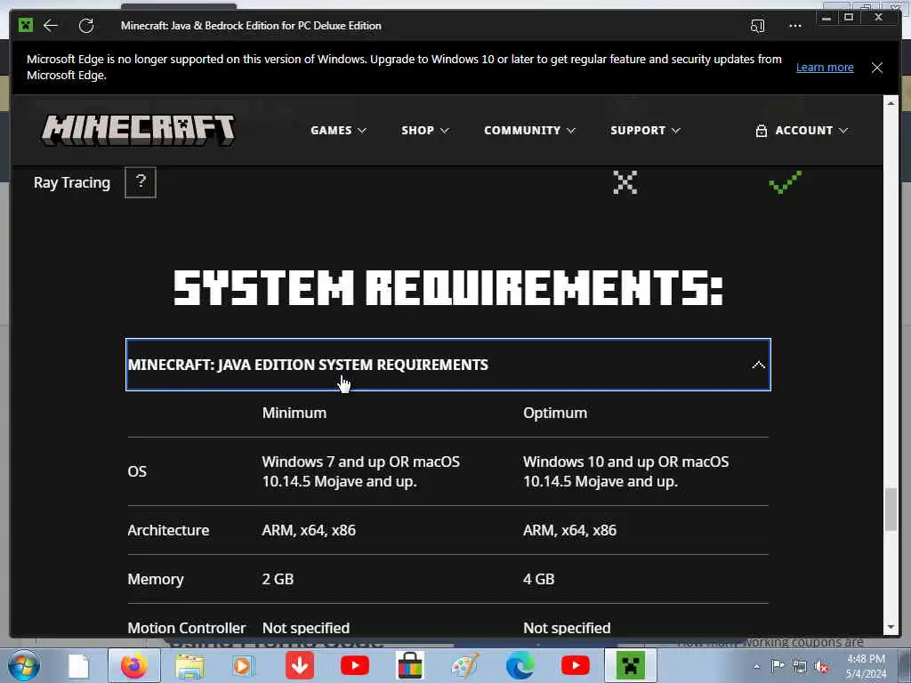Open the three-dots more options menu
Image resolution: width=911 pixels, height=683 pixels.
point(794,26)
